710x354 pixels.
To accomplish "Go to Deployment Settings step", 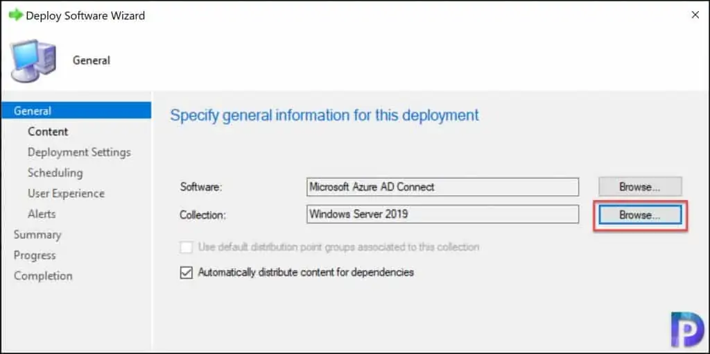I will tap(79, 152).
